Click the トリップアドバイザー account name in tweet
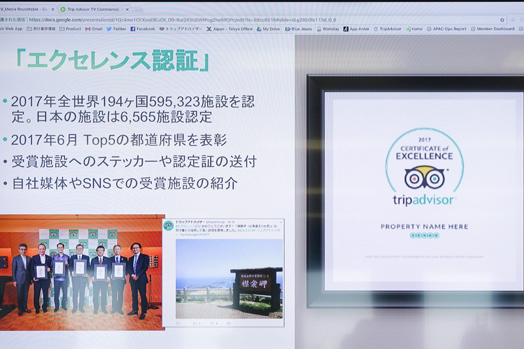Screen dimensions: 524x349 pyautogui.click(x=190, y=222)
